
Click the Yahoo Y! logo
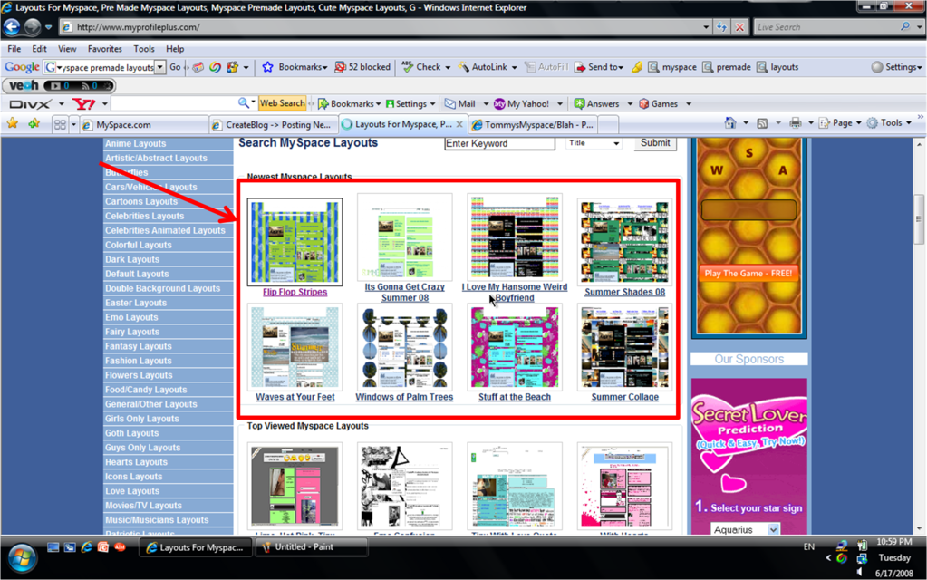[x=83, y=104]
